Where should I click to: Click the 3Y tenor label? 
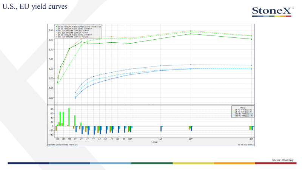tap(88, 139)
